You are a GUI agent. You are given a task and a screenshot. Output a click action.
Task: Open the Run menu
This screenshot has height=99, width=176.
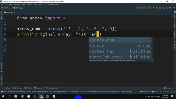[x=35, y=4]
